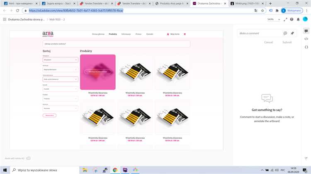Open the help question mark icon
The width and height of the screenshot is (311, 174).
click(292, 19)
